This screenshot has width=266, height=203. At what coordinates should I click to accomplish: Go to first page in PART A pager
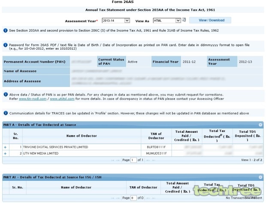[x=112, y=160]
